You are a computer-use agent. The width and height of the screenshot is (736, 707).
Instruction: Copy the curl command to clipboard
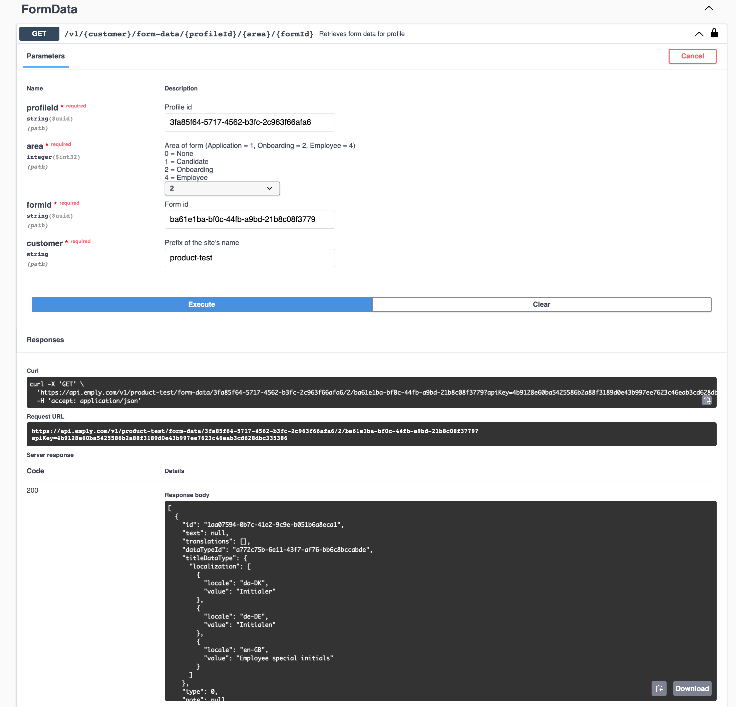click(706, 401)
